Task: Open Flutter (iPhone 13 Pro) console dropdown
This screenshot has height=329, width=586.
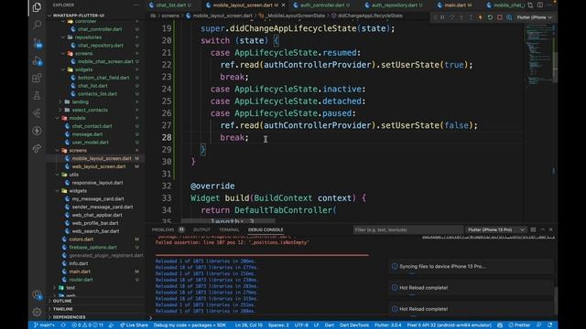Action: [x=495, y=229]
